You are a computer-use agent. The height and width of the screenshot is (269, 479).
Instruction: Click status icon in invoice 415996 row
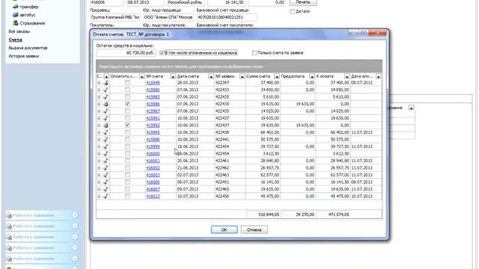click(x=106, y=140)
